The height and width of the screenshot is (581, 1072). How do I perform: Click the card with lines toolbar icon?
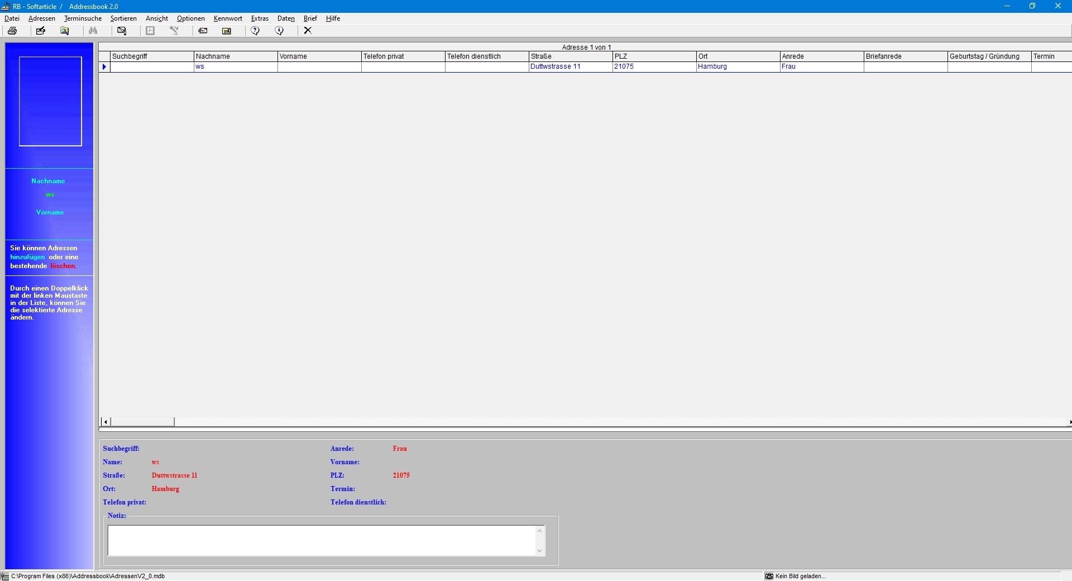click(203, 31)
